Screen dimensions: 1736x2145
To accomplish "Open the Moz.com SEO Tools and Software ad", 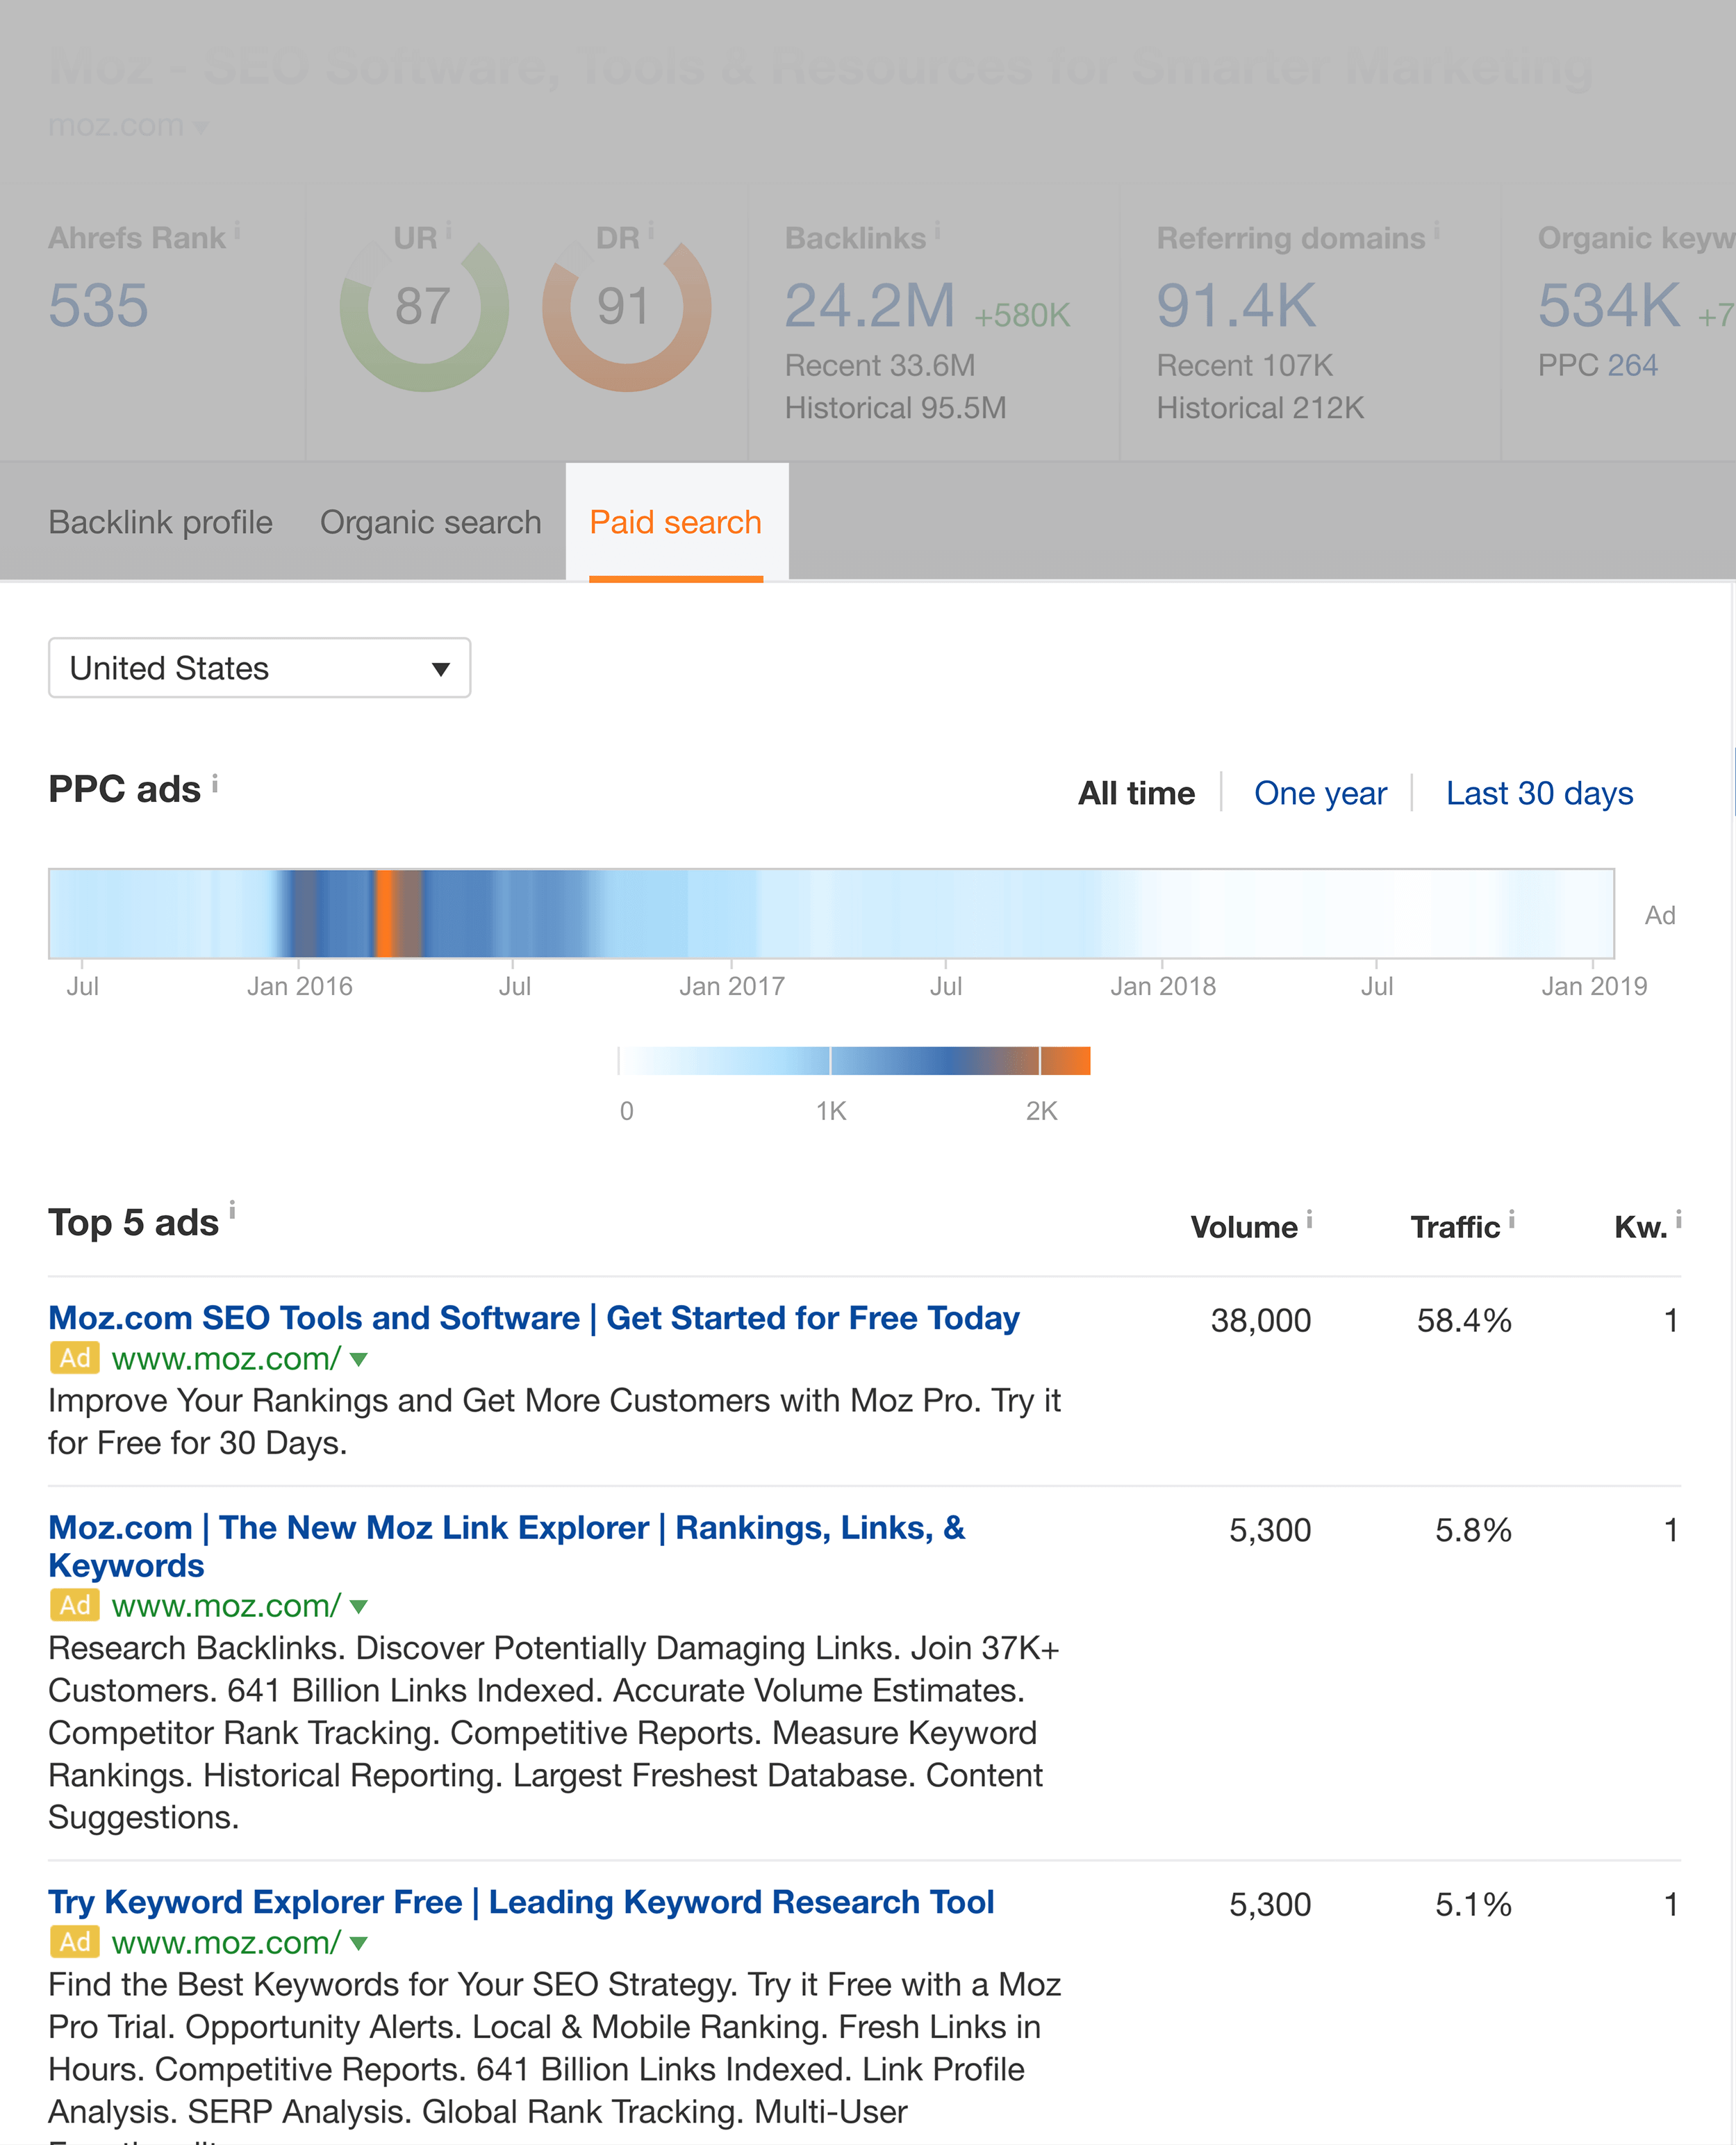I will 534,1318.
